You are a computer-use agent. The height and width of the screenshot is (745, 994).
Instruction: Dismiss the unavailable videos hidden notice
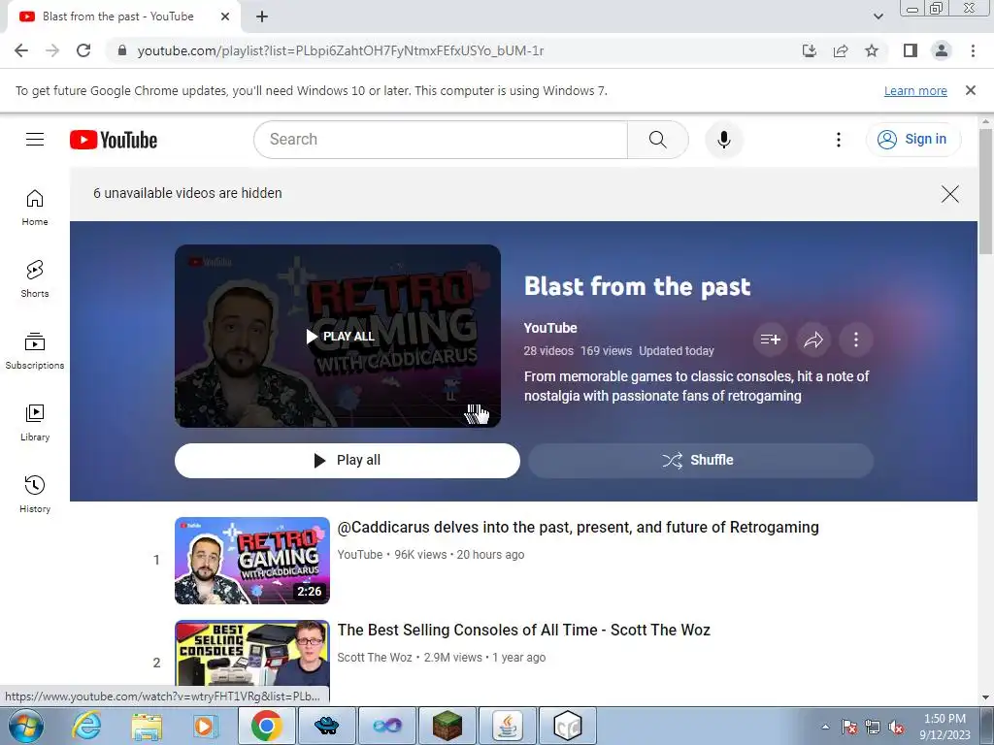point(949,194)
